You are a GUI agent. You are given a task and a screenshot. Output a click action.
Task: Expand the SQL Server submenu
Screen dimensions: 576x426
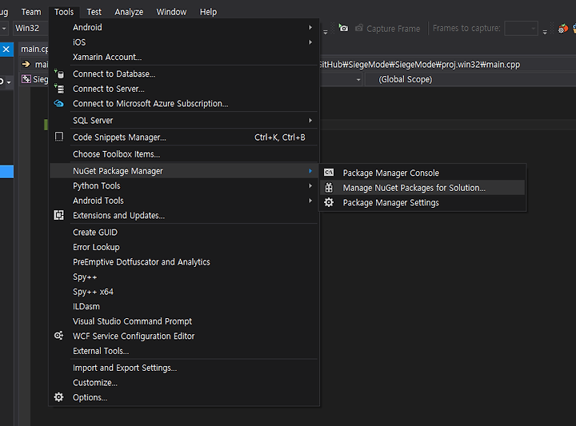click(x=184, y=121)
